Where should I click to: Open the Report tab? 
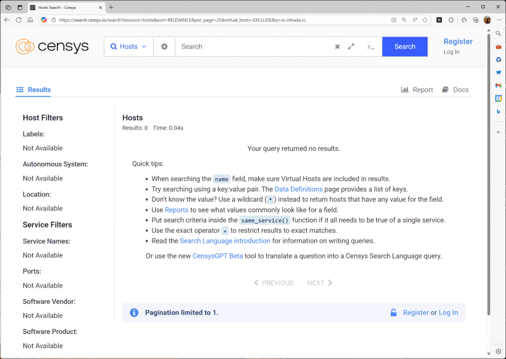(x=417, y=90)
